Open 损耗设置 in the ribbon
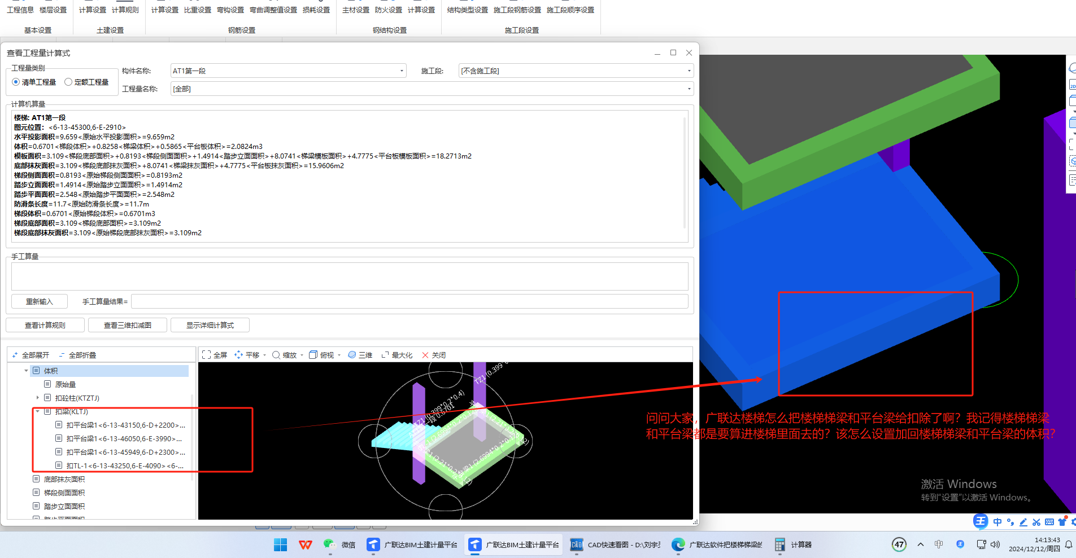The width and height of the screenshot is (1076, 558). coord(316,10)
